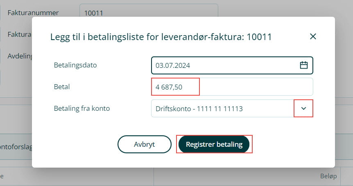Click the Betaling fra konto label
The image size is (353, 186).
click(82, 109)
